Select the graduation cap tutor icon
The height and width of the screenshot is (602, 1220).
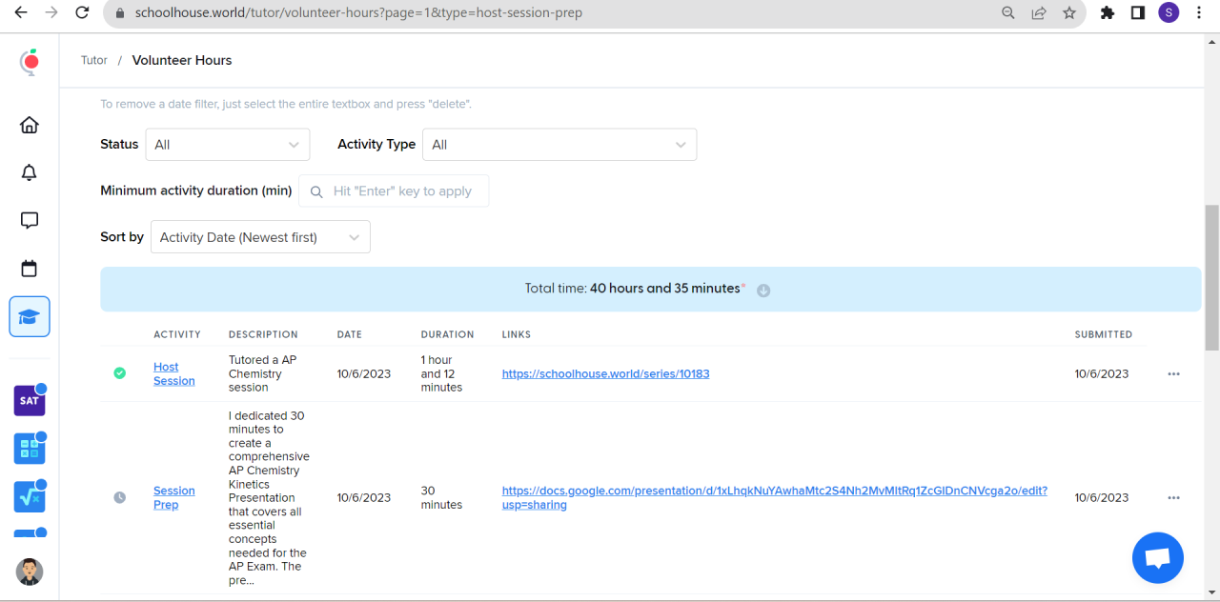(x=30, y=317)
